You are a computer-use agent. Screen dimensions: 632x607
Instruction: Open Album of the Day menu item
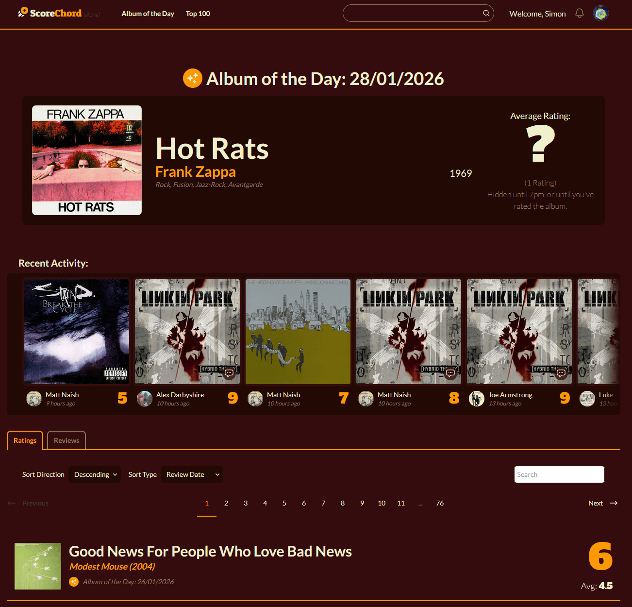point(148,14)
